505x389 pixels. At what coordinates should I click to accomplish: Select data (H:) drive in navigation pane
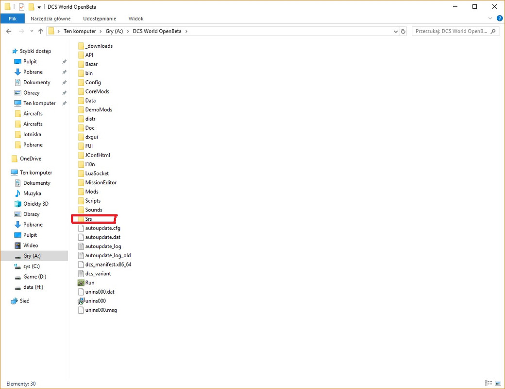tap(33, 287)
